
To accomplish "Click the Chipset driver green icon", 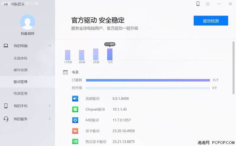I will click(x=75, y=109).
